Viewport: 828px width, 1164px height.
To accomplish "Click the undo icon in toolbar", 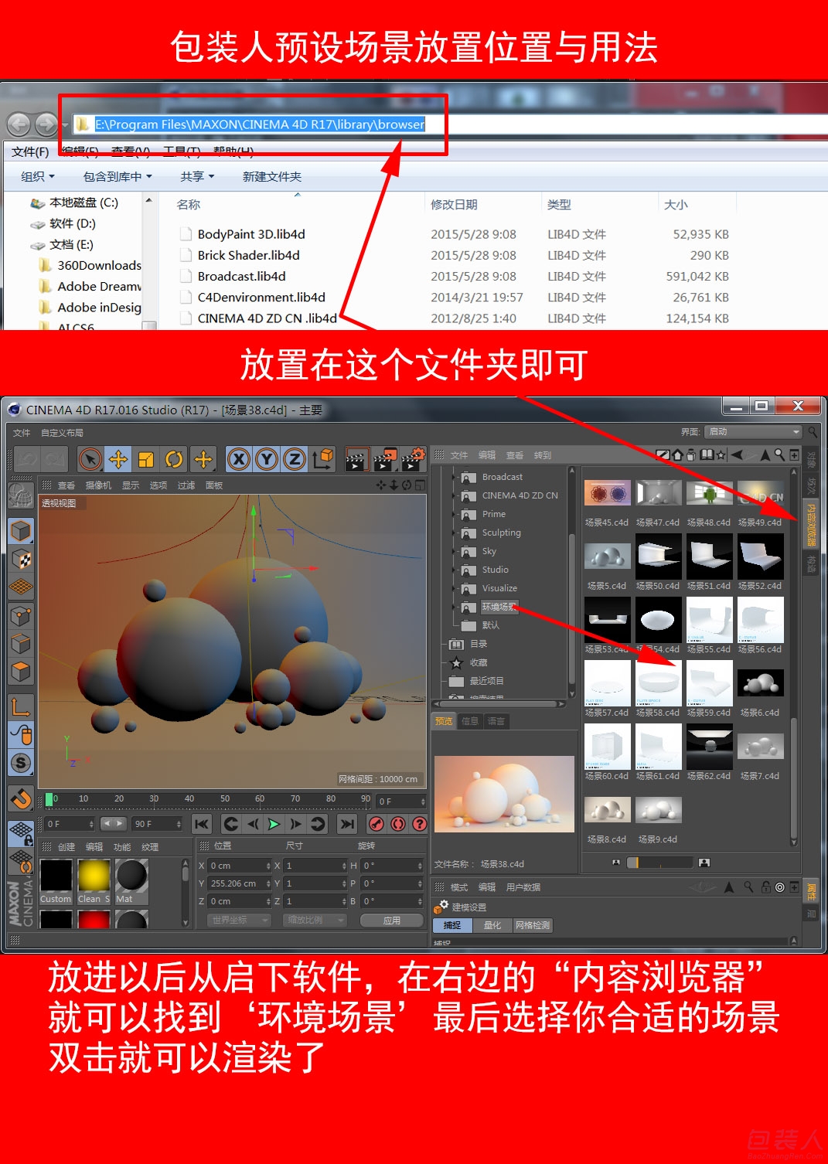I will 26,459.
